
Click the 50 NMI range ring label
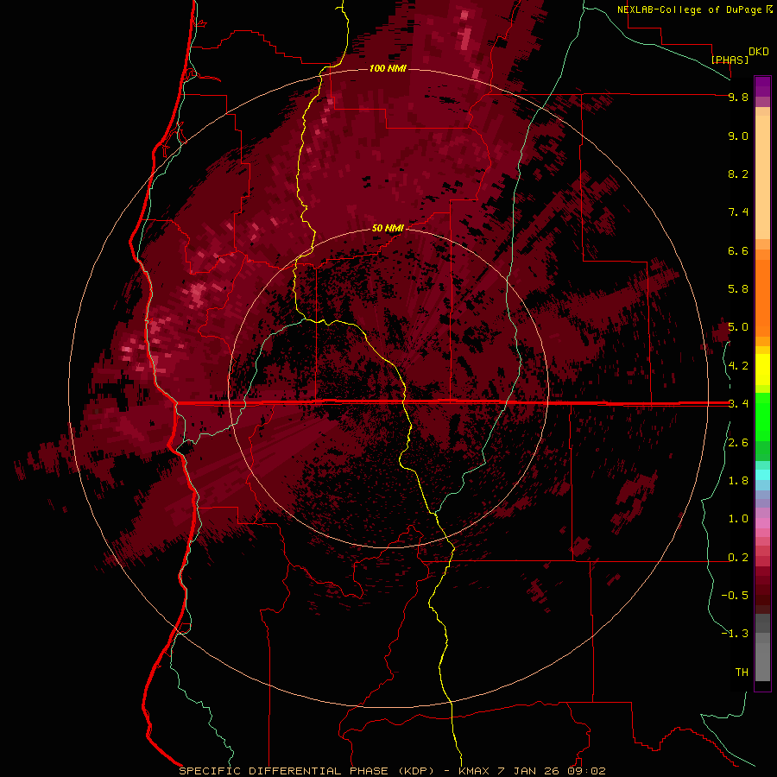pyautogui.click(x=388, y=228)
